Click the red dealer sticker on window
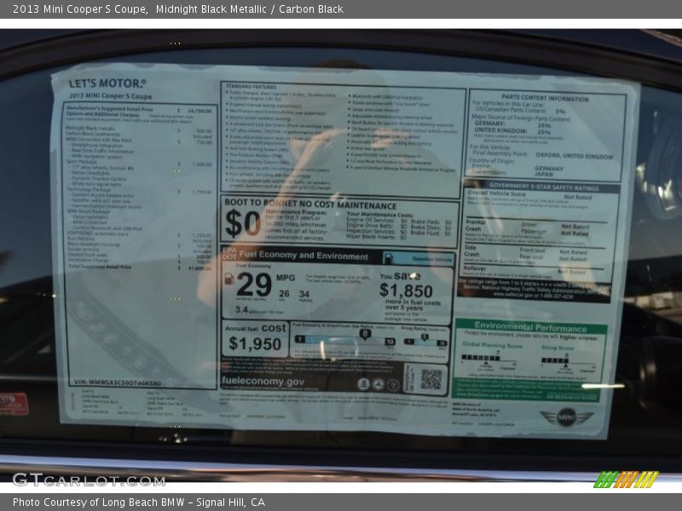 click(14, 403)
